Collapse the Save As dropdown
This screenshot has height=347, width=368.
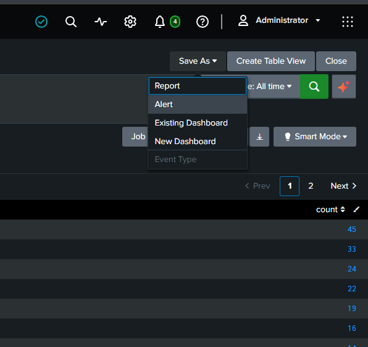pos(198,61)
